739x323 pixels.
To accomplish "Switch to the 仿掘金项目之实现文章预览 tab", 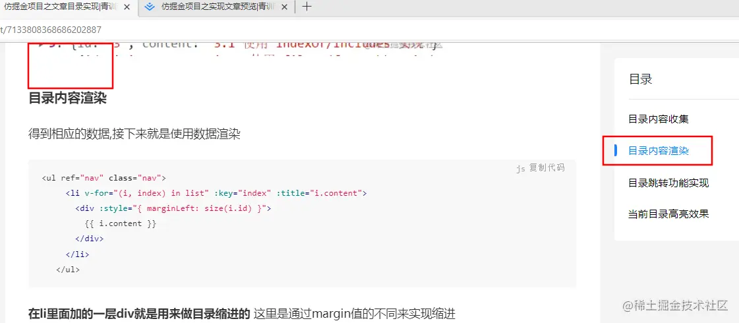I will coord(217,7).
